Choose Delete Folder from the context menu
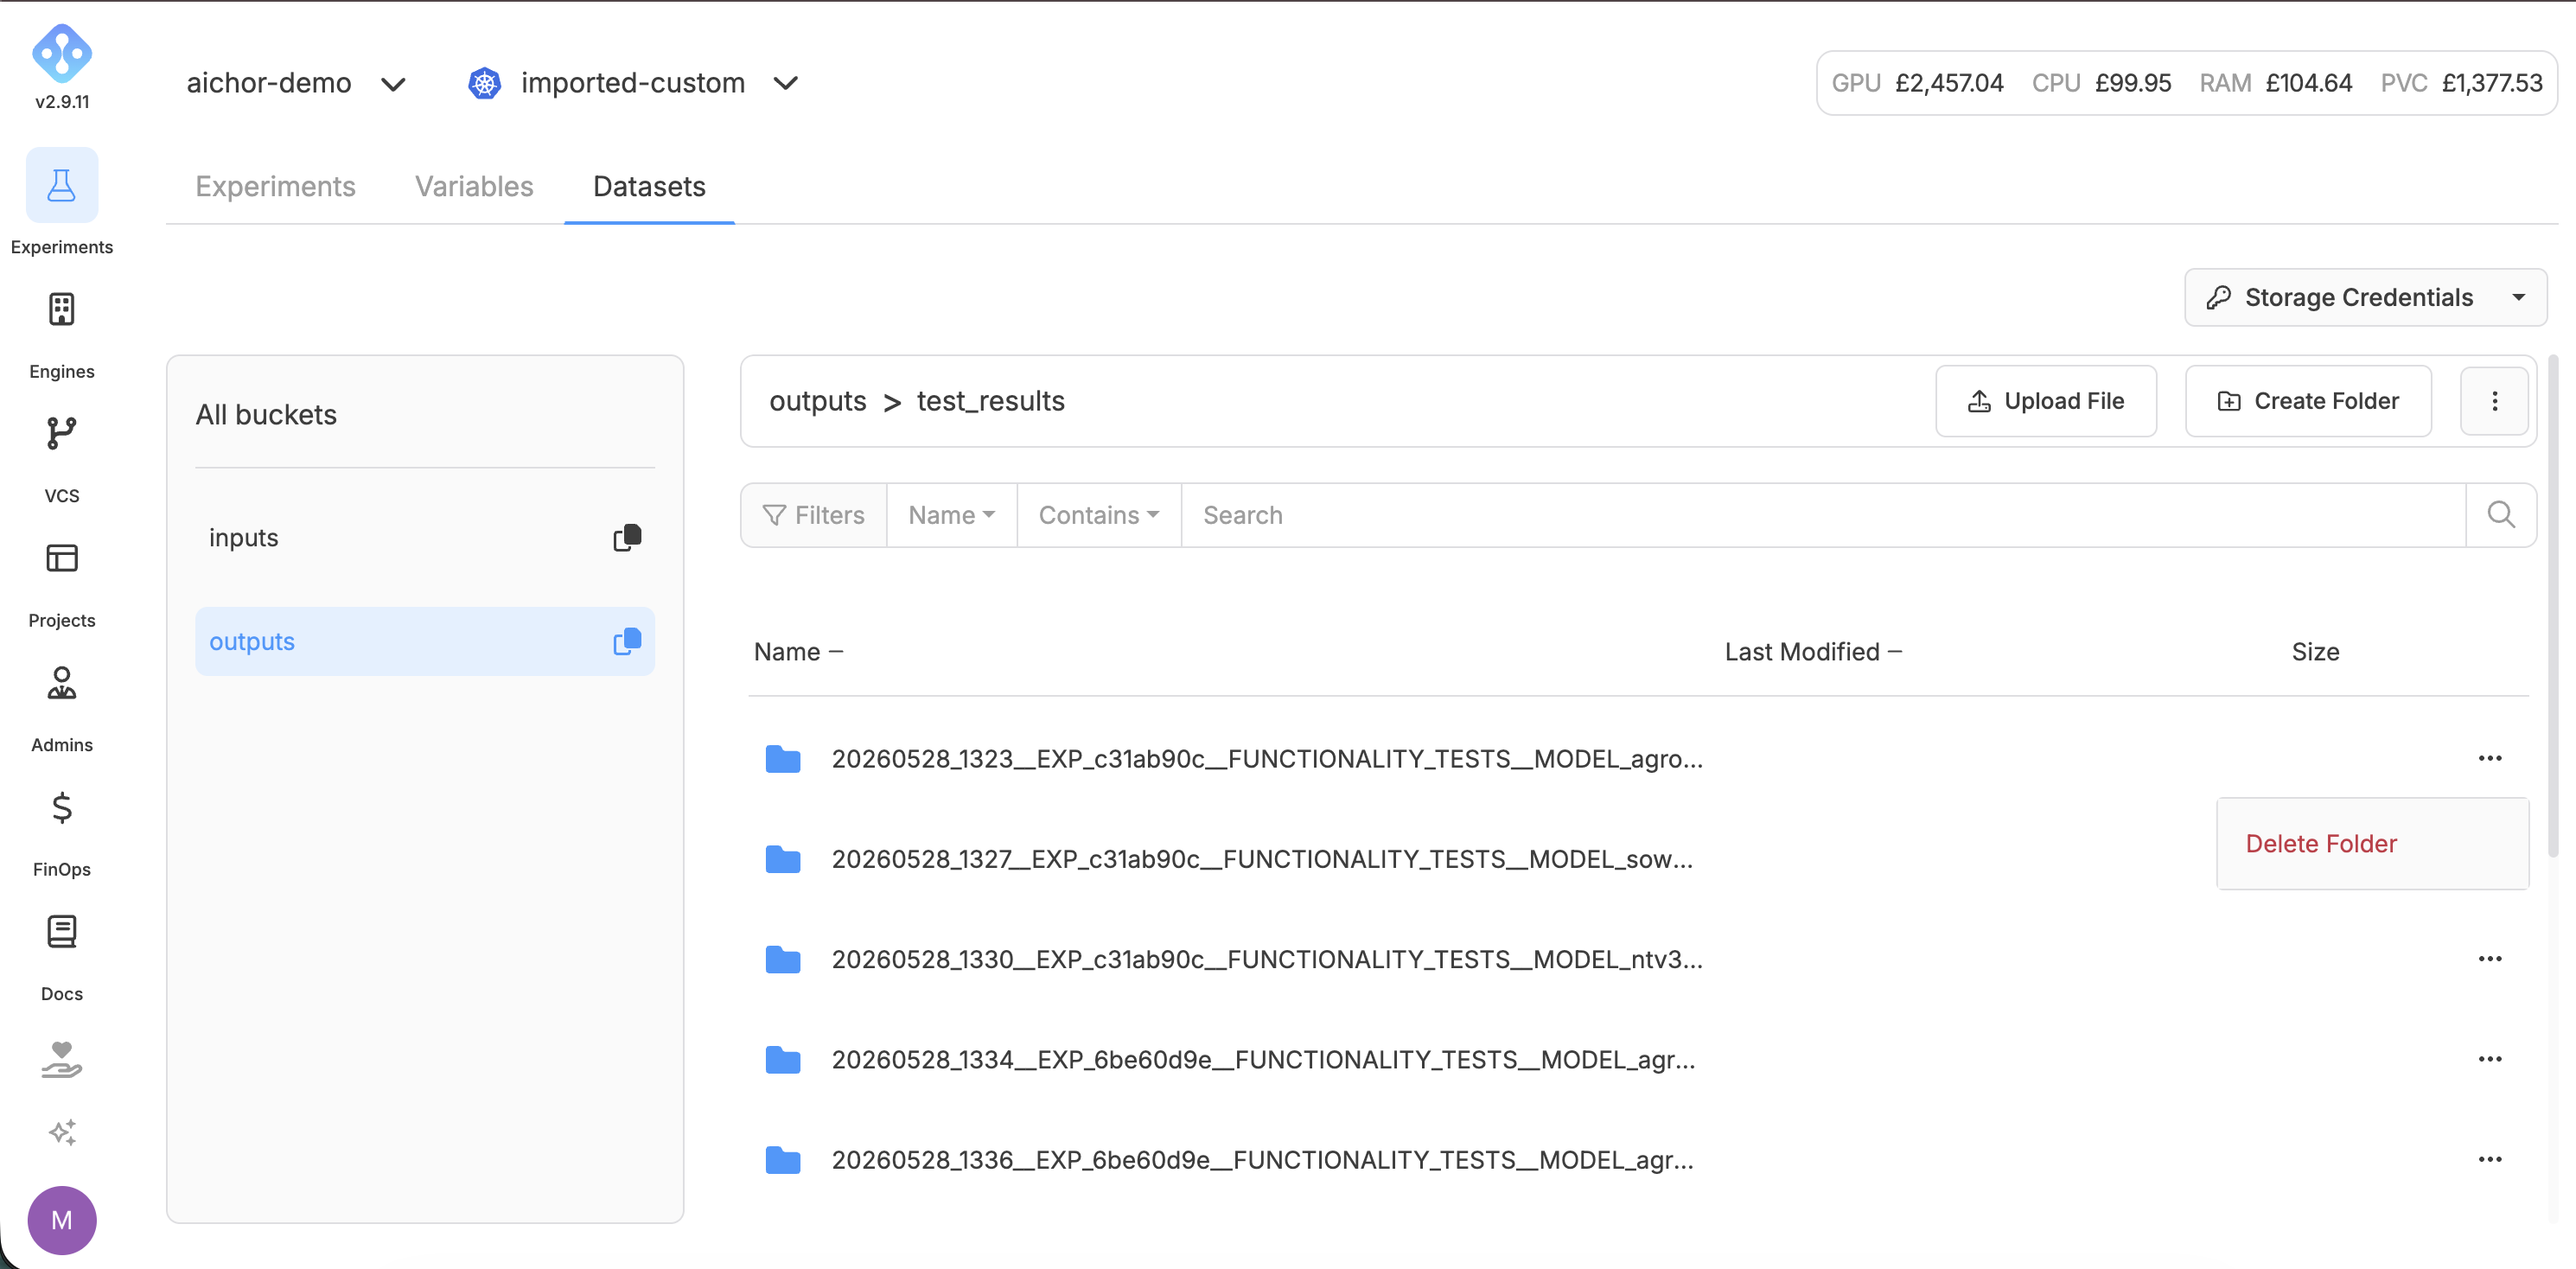Image resolution: width=2576 pixels, height=1269 pixels. tap(2372, 843)
